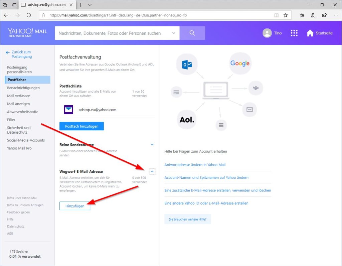Reload the page with refresh icon
342x266 pixels.
29,15
